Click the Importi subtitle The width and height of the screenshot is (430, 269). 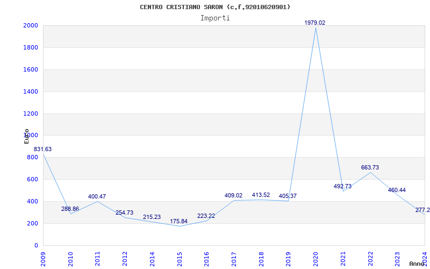click(215, 18)
